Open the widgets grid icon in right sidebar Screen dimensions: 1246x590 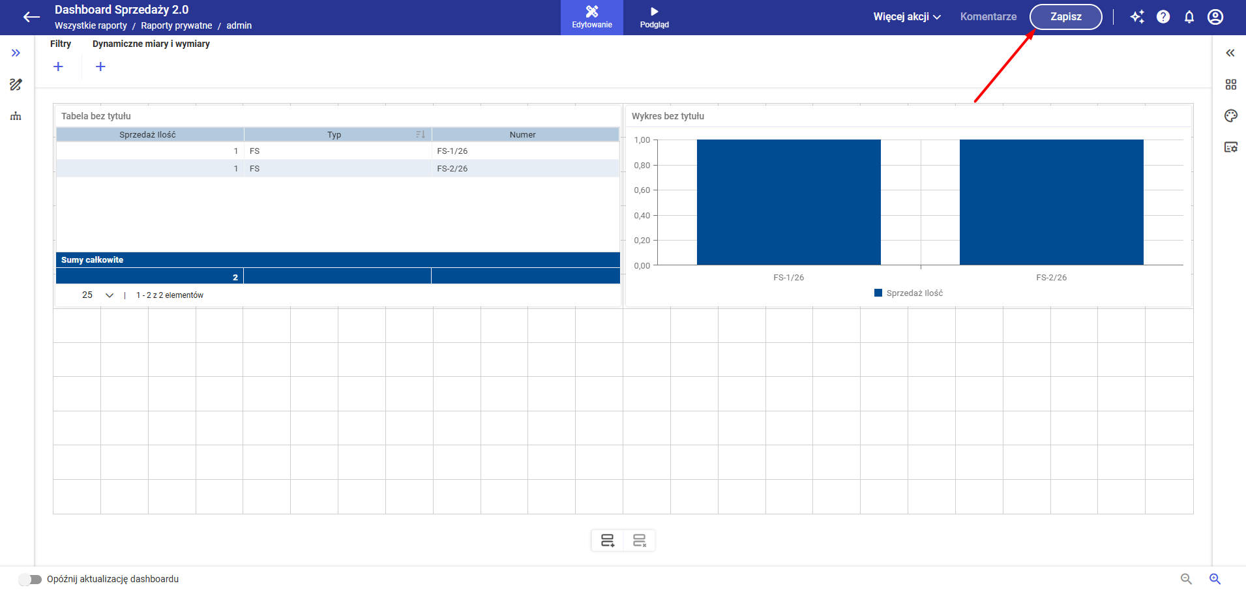tap(1230, 85)
